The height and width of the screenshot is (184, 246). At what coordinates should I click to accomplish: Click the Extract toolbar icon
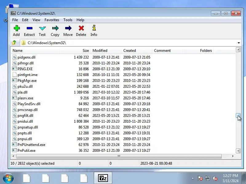click(x=30, y=28)
